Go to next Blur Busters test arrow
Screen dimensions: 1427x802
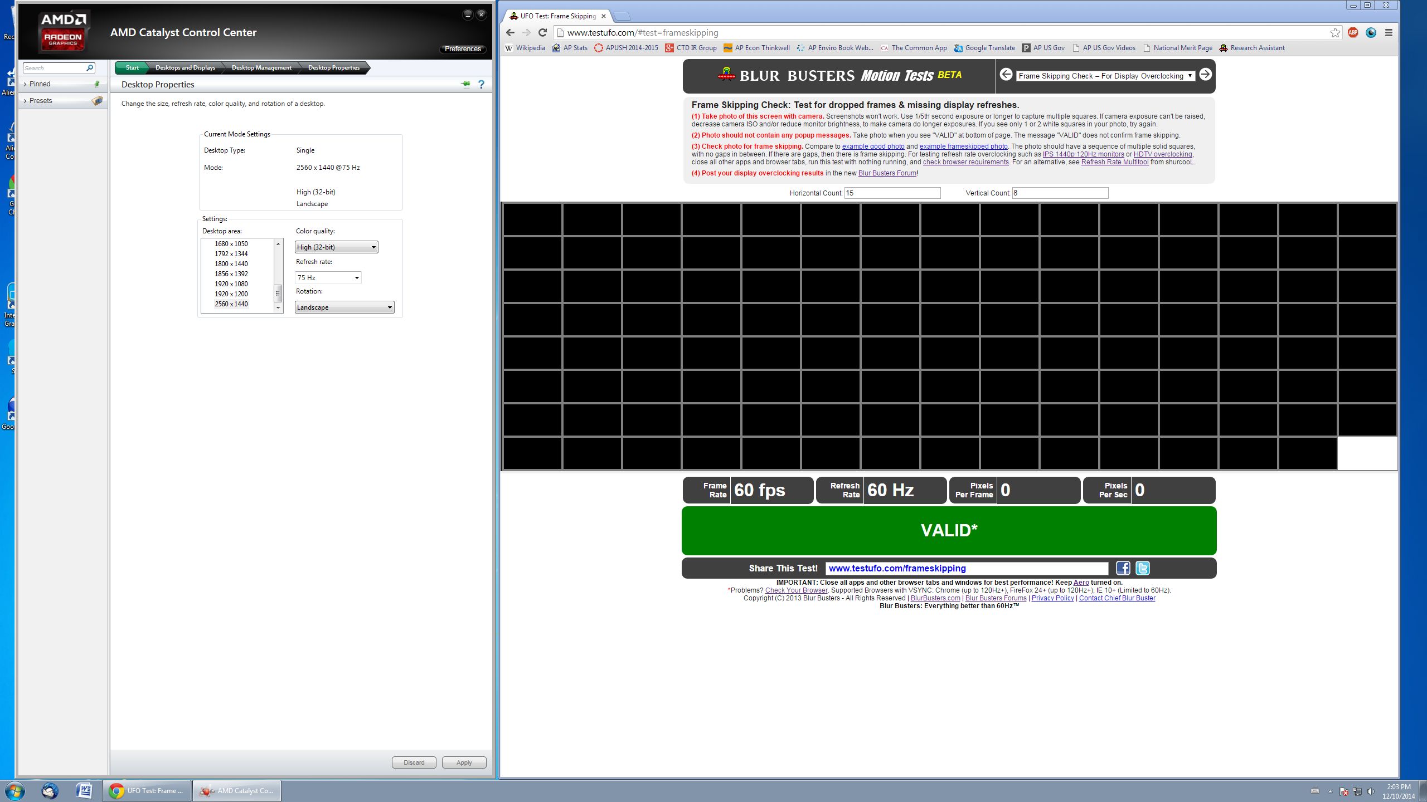point(1205,75)
